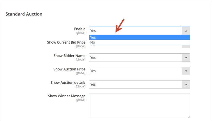212x121 pixels.
Task: Open the Show Bidder Name dropdown arrow
Action: tap(186, 58)
